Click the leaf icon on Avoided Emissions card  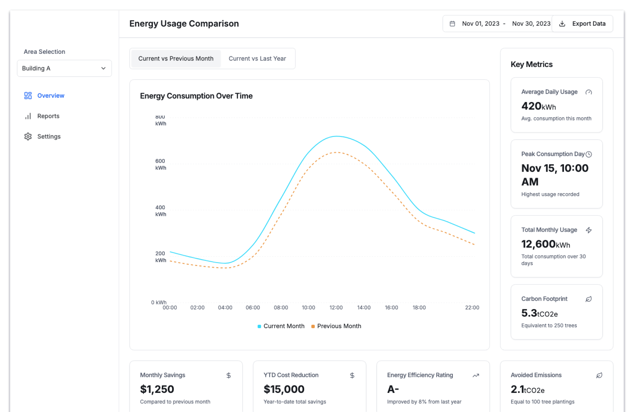click(599, 375)
